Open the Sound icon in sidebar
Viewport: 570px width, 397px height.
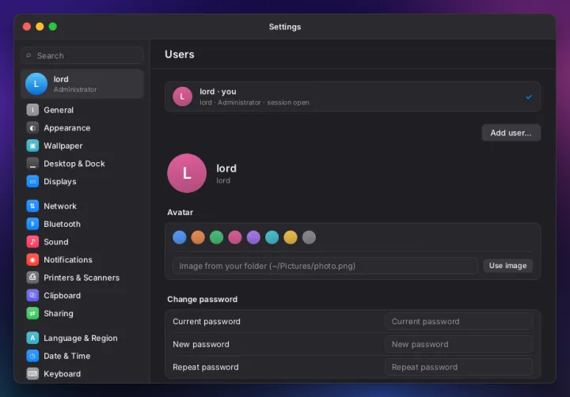point(32,241)
